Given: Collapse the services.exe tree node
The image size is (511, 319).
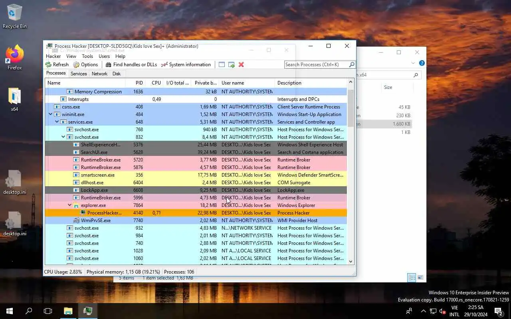Looking at the screenshot, I should [x=57, y=122].
